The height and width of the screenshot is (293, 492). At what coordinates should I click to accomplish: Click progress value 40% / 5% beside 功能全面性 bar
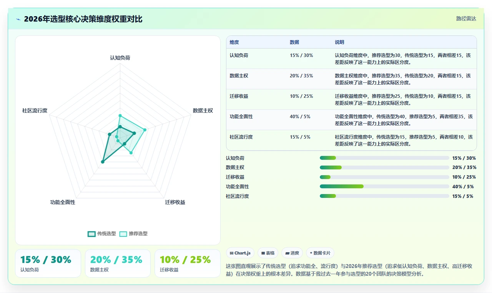click(463, 187)
